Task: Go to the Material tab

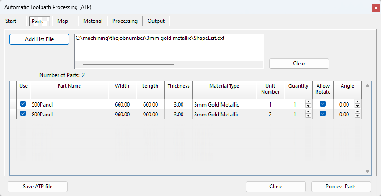Action: pyautogui.click(x=93, y=21)
